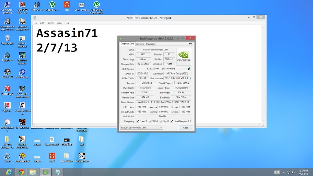Select the Inventor Fusion 2012 icon
Screen dimensions: 313x176
tap(22, 25)
